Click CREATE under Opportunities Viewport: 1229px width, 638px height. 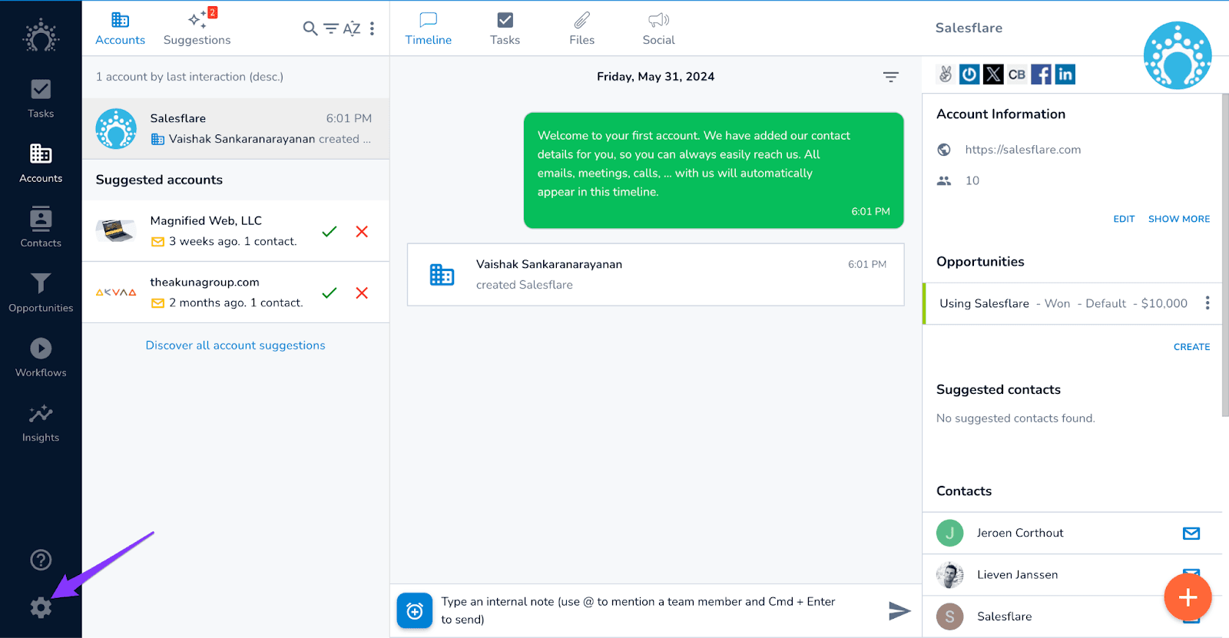(1191, 347)
